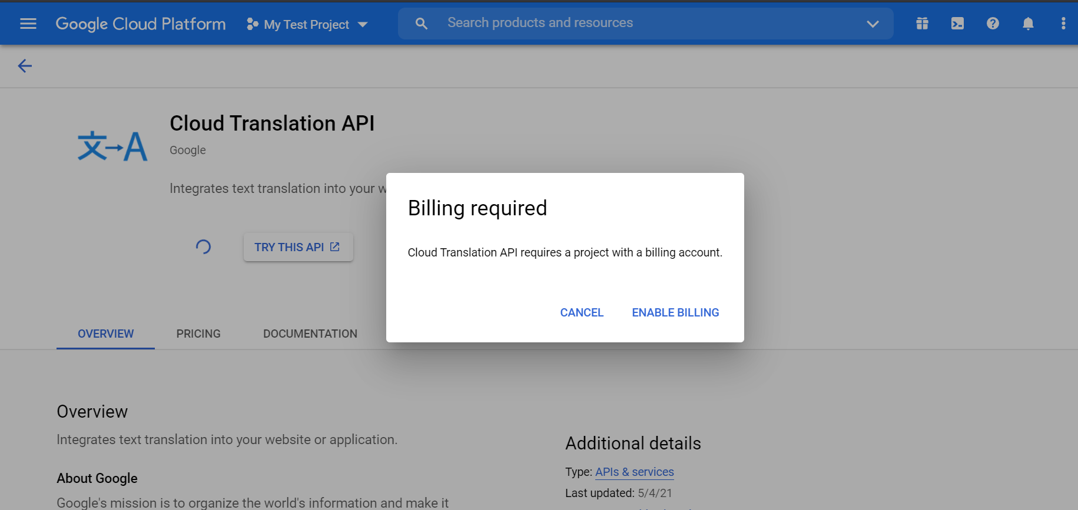Open the Help question mark icon
Screen dimensions: 1078x510
(x=993, y=24)
